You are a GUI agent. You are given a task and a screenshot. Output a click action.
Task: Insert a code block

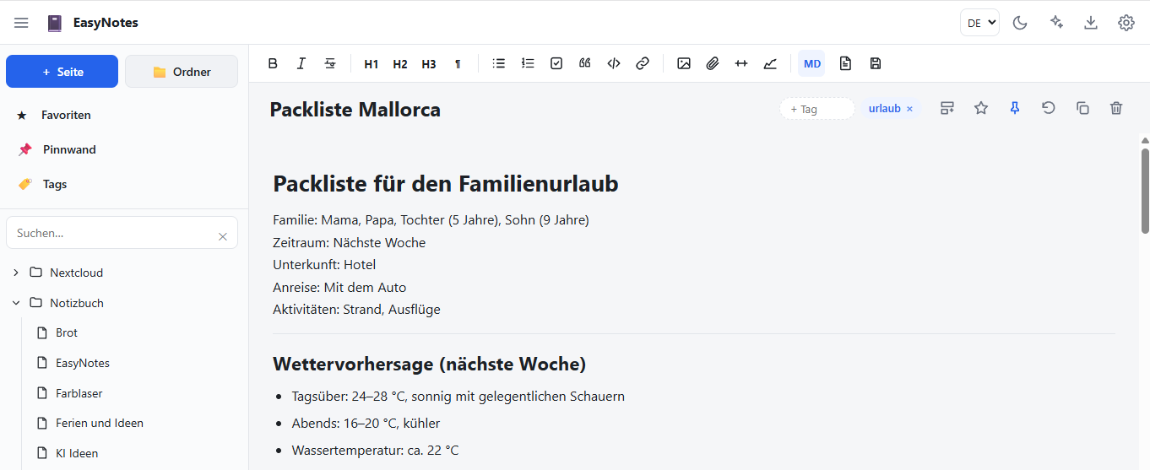(614, 63)
